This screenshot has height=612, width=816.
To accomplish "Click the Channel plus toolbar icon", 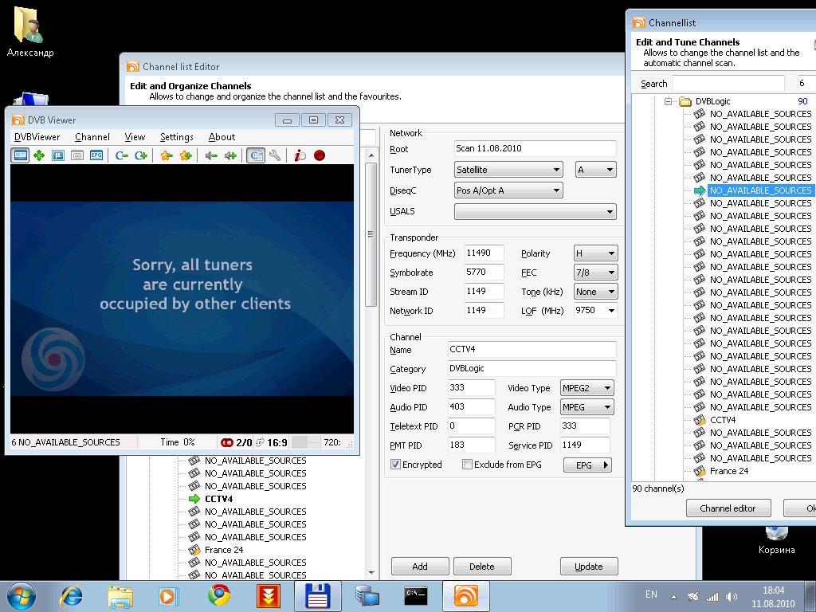I will (141, 156).
